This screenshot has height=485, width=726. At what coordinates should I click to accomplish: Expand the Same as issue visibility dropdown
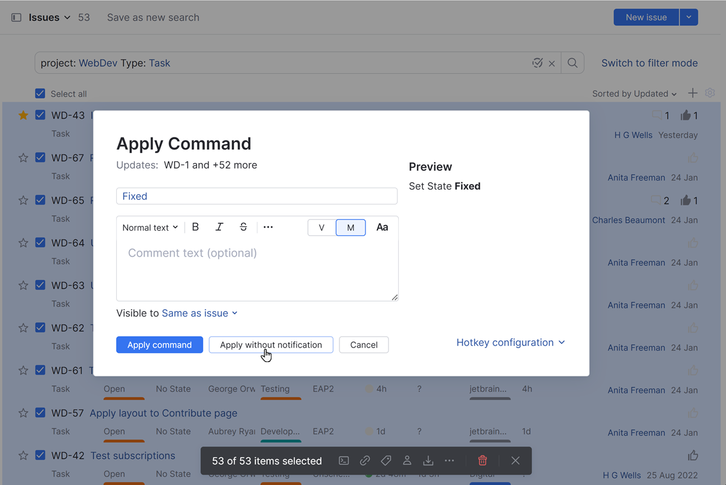click(x=200, y=313)
